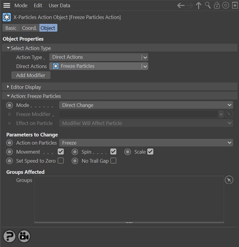Click the Groups list resize handle dots
Image resolution: width=239 pixels, height=247 pixels.
click(x=129, y=223)
